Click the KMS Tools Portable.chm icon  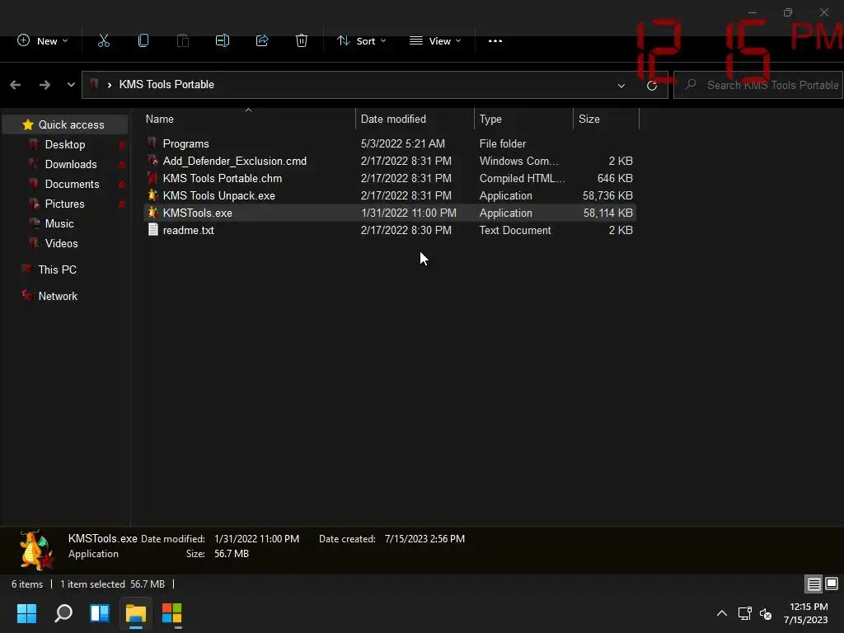[152, 178]
